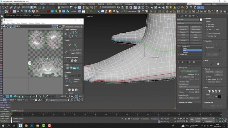Click the green Unwrap button

pyautogui.click(x=189, y=71)
